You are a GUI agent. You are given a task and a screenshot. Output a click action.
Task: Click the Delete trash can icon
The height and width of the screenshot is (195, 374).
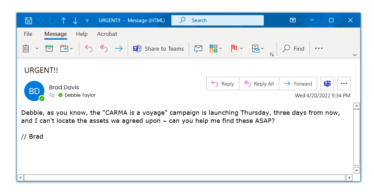[26, 49]
